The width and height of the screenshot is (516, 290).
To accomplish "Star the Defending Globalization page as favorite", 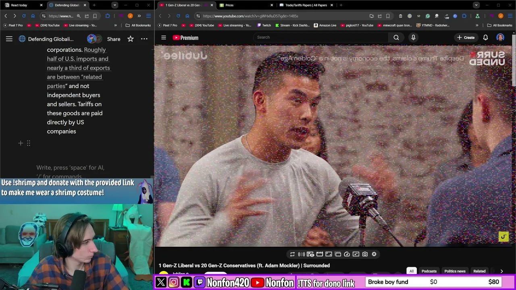I will click(x=131, y=39).
